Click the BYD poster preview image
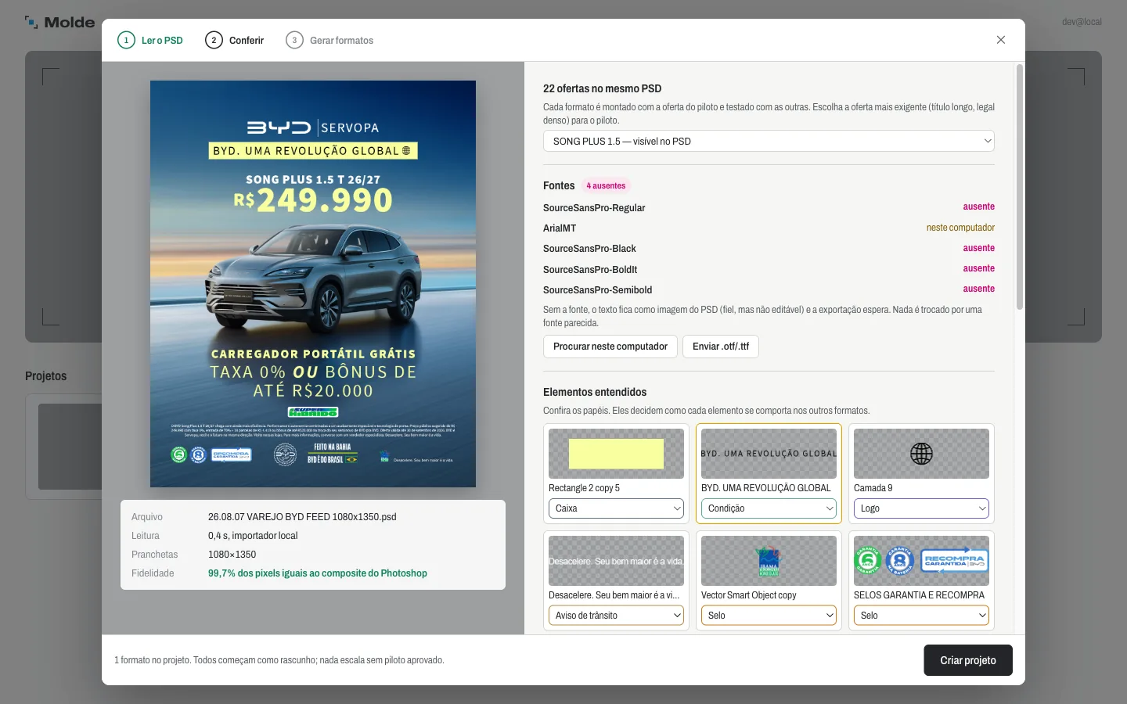This screenshot has width=1127, height=704. [x=313, y=284]
